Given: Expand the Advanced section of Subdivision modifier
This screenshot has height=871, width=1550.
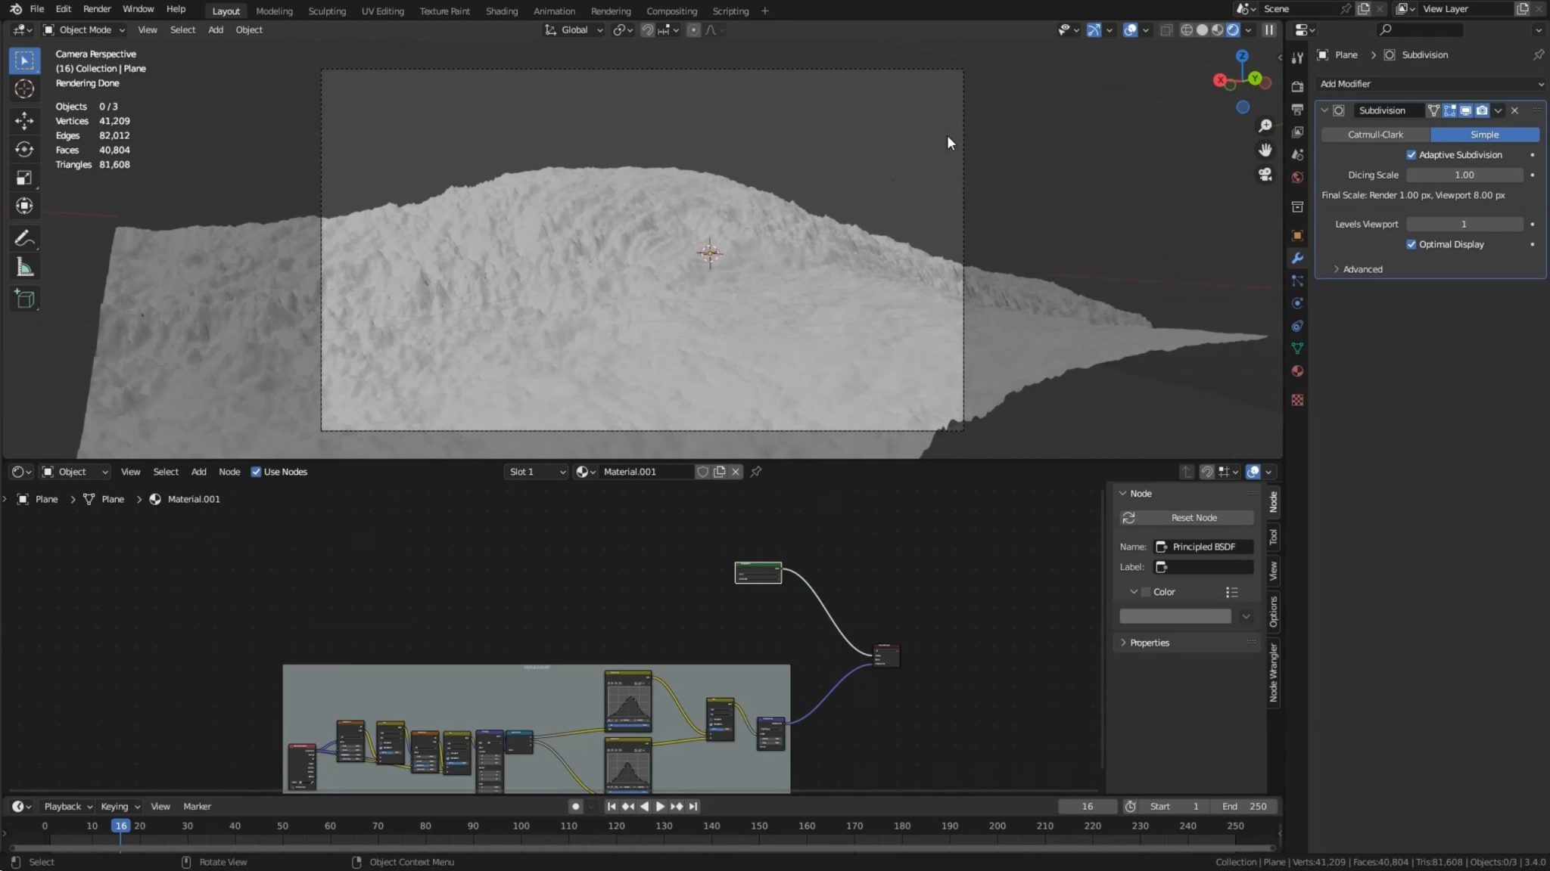Looking at the screenshot, I should [x=1360, y=268].
